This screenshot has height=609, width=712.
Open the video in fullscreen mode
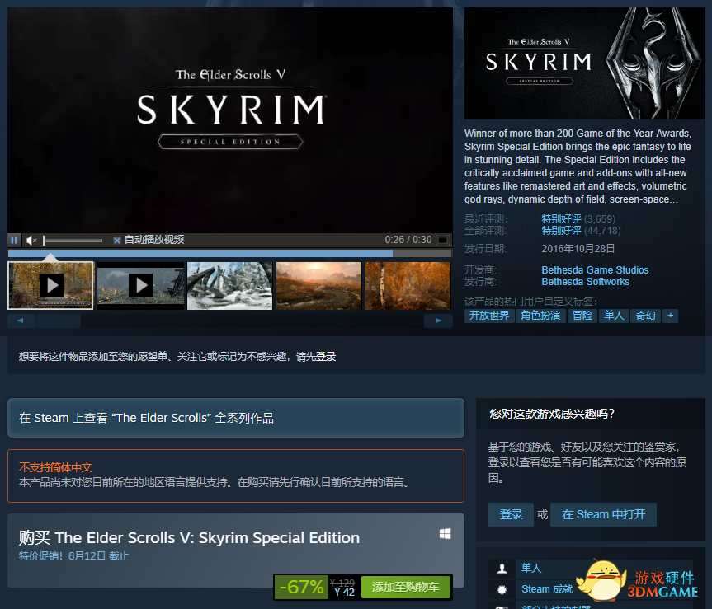click(x=442, y=240)
